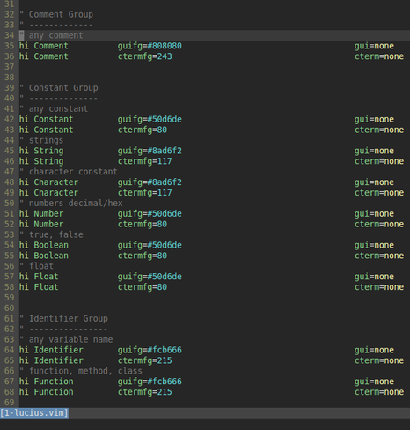Click 'guifg=#808080' on line 35
The image size is (410, 430).
[150, 46]
